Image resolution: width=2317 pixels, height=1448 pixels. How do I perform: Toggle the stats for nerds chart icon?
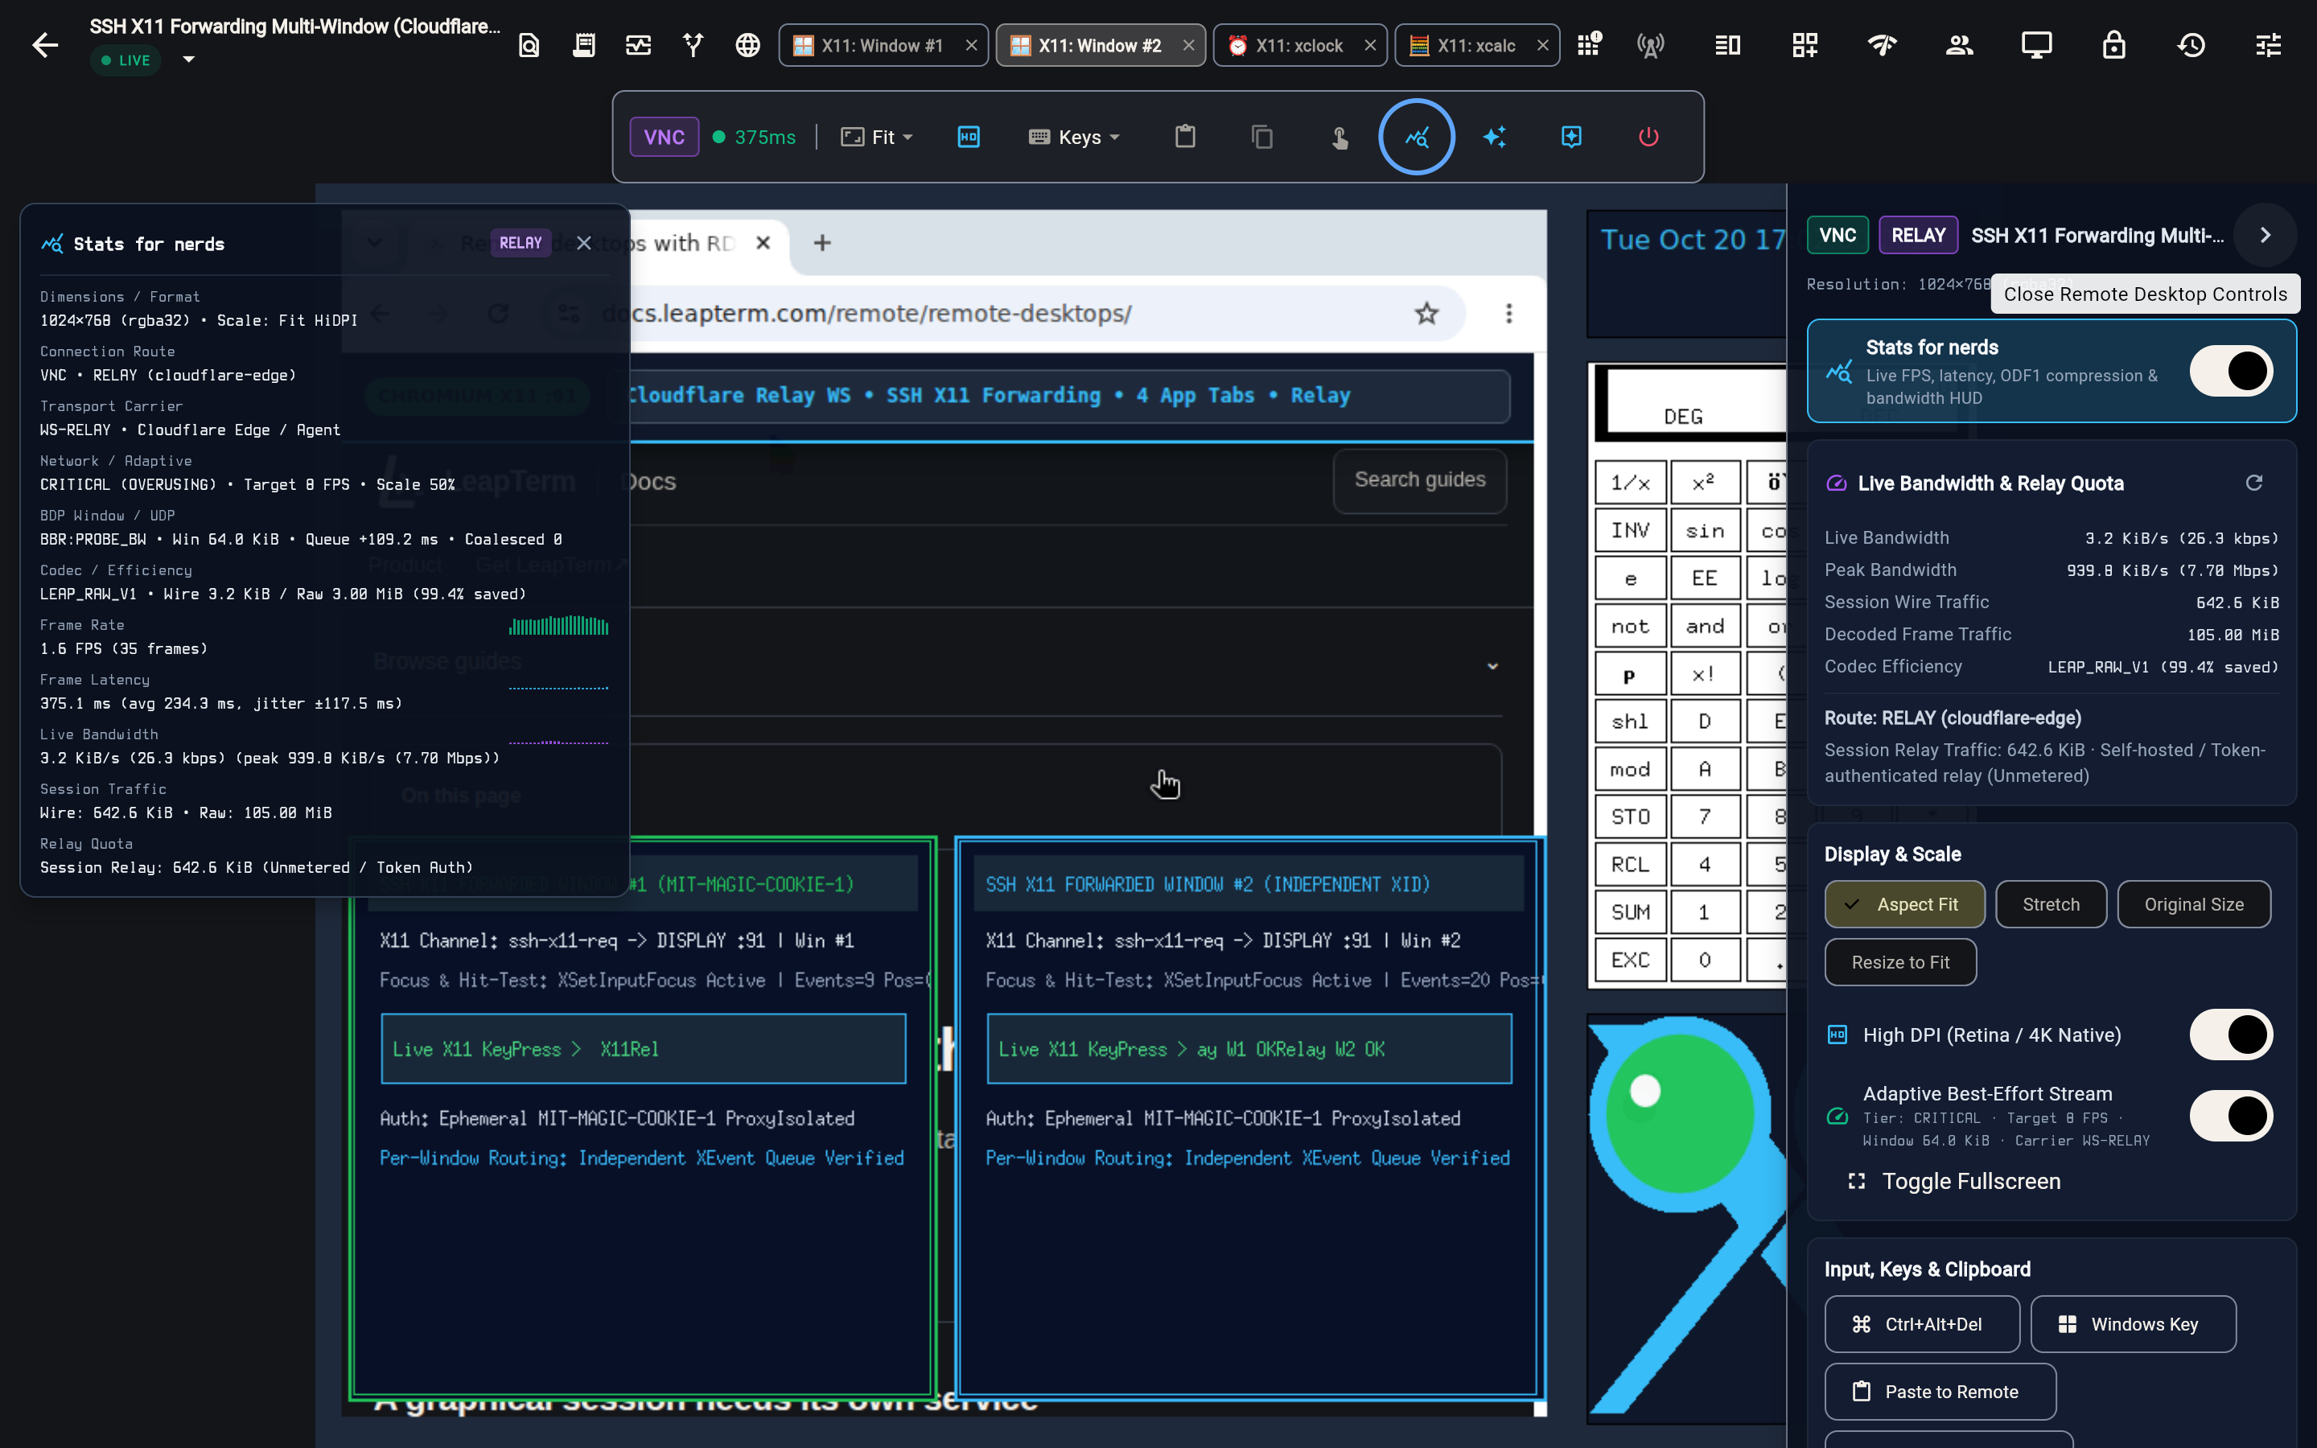(x=1417, y=137)
